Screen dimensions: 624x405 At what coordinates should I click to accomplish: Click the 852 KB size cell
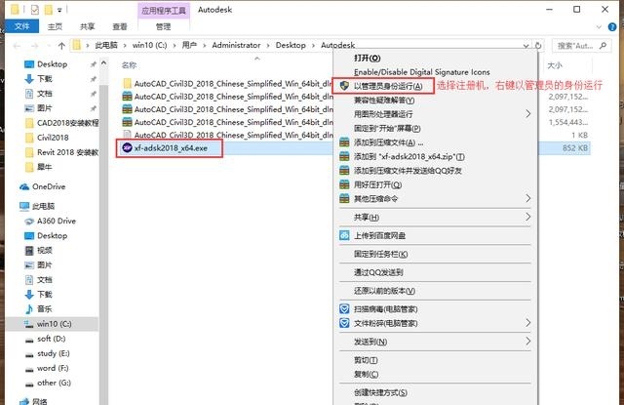(x=575, y=147)
